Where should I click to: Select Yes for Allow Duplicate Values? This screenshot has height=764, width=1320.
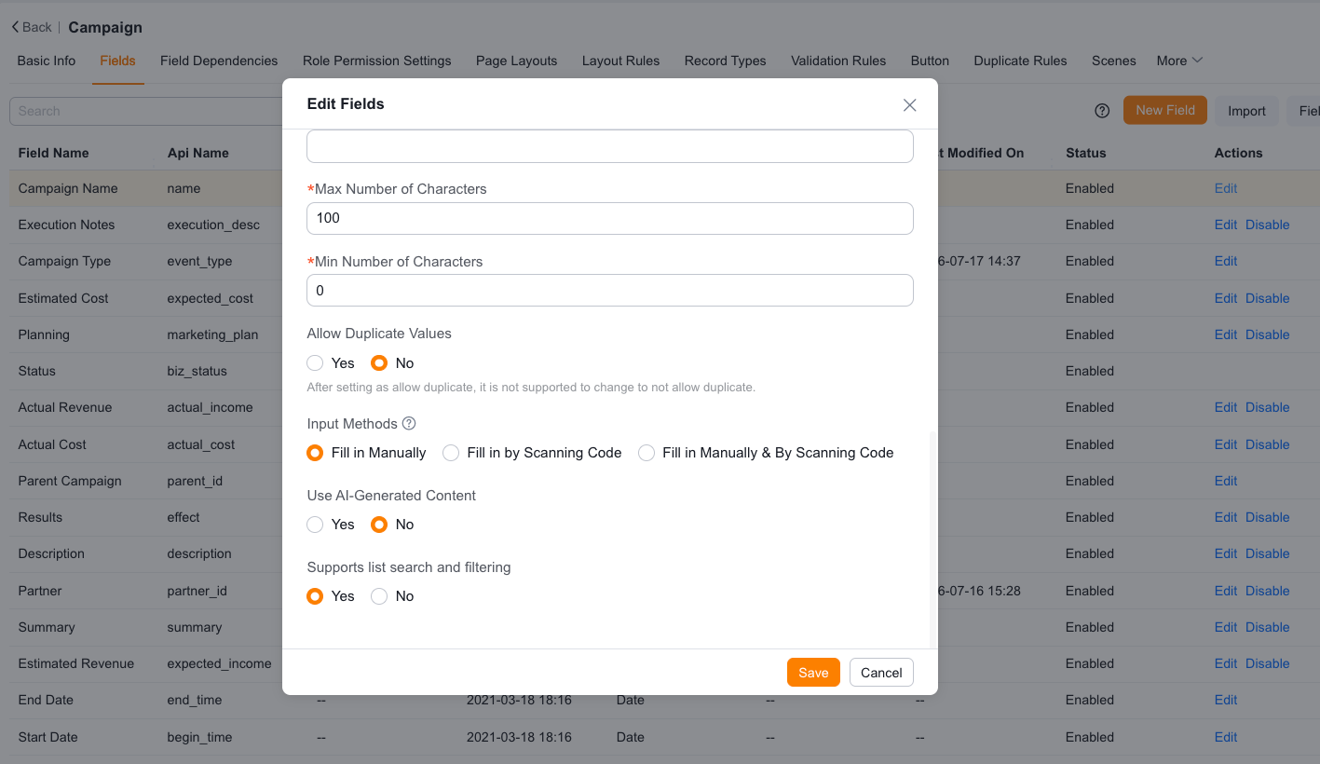315,363
